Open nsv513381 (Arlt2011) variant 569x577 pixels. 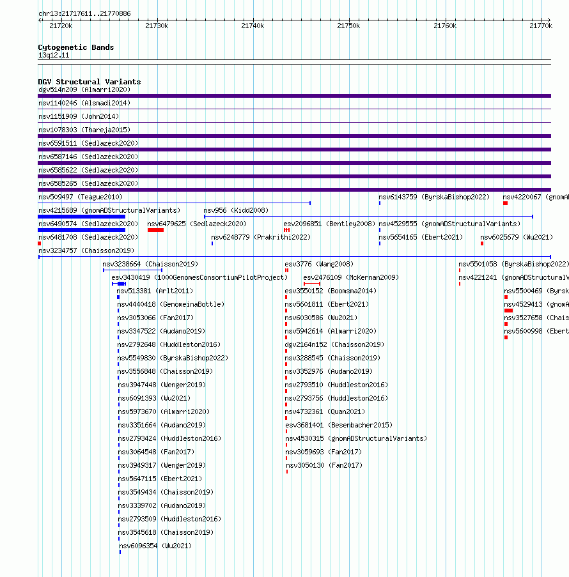[x=155, y=291]
